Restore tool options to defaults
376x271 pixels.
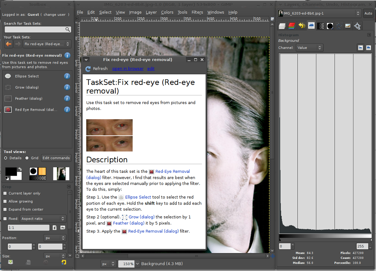point(64,262)
